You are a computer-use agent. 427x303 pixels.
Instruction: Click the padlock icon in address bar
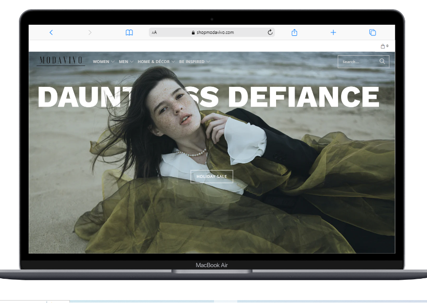193,33
